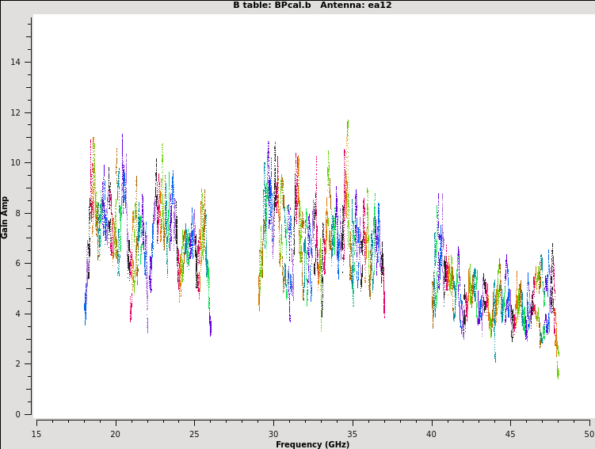Click the 6 tick label on gain axis
The width and height of the screenshot is (595, 449).
pyautogui.click(x=19, y=264)
